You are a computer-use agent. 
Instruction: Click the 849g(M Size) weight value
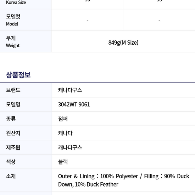(123, 43)
